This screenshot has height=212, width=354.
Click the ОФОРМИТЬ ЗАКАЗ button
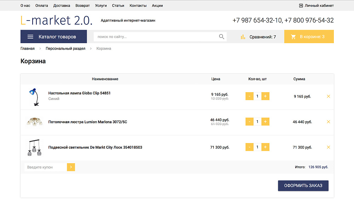(x=303, y=185)
